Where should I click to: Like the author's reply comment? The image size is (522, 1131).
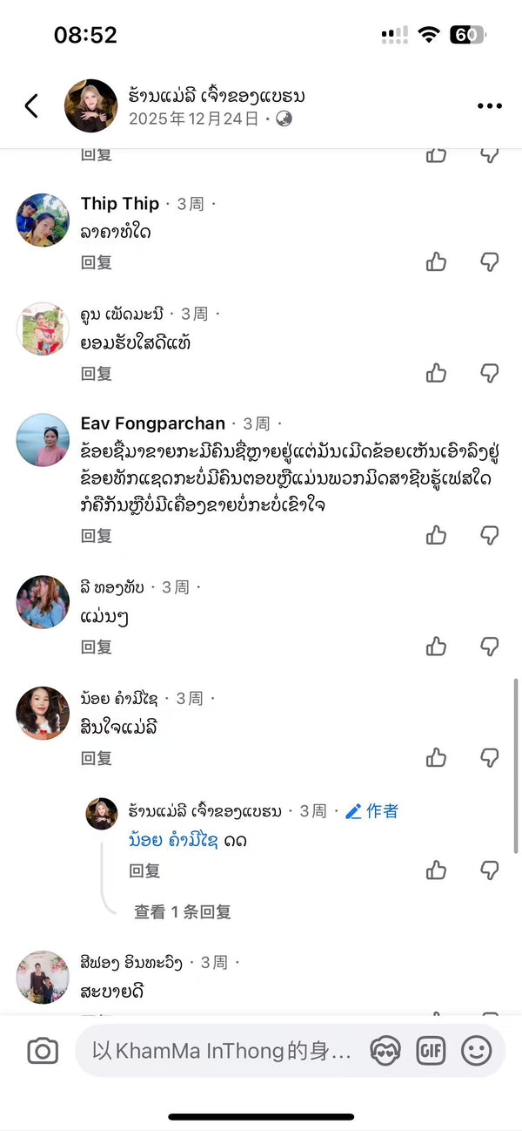(436, 870)
